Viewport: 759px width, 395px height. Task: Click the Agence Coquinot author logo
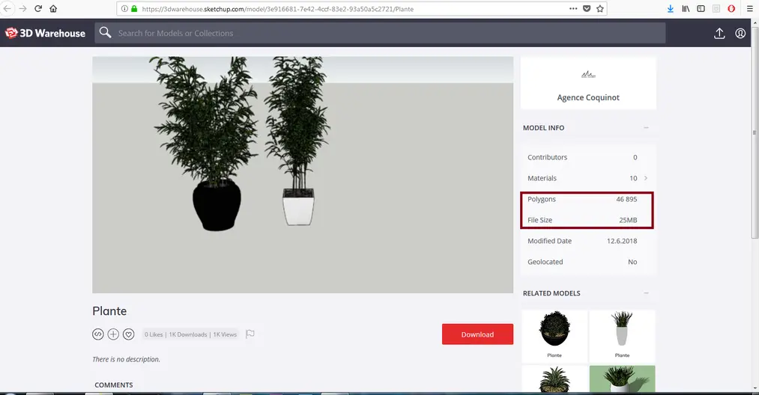click(588, 75)
